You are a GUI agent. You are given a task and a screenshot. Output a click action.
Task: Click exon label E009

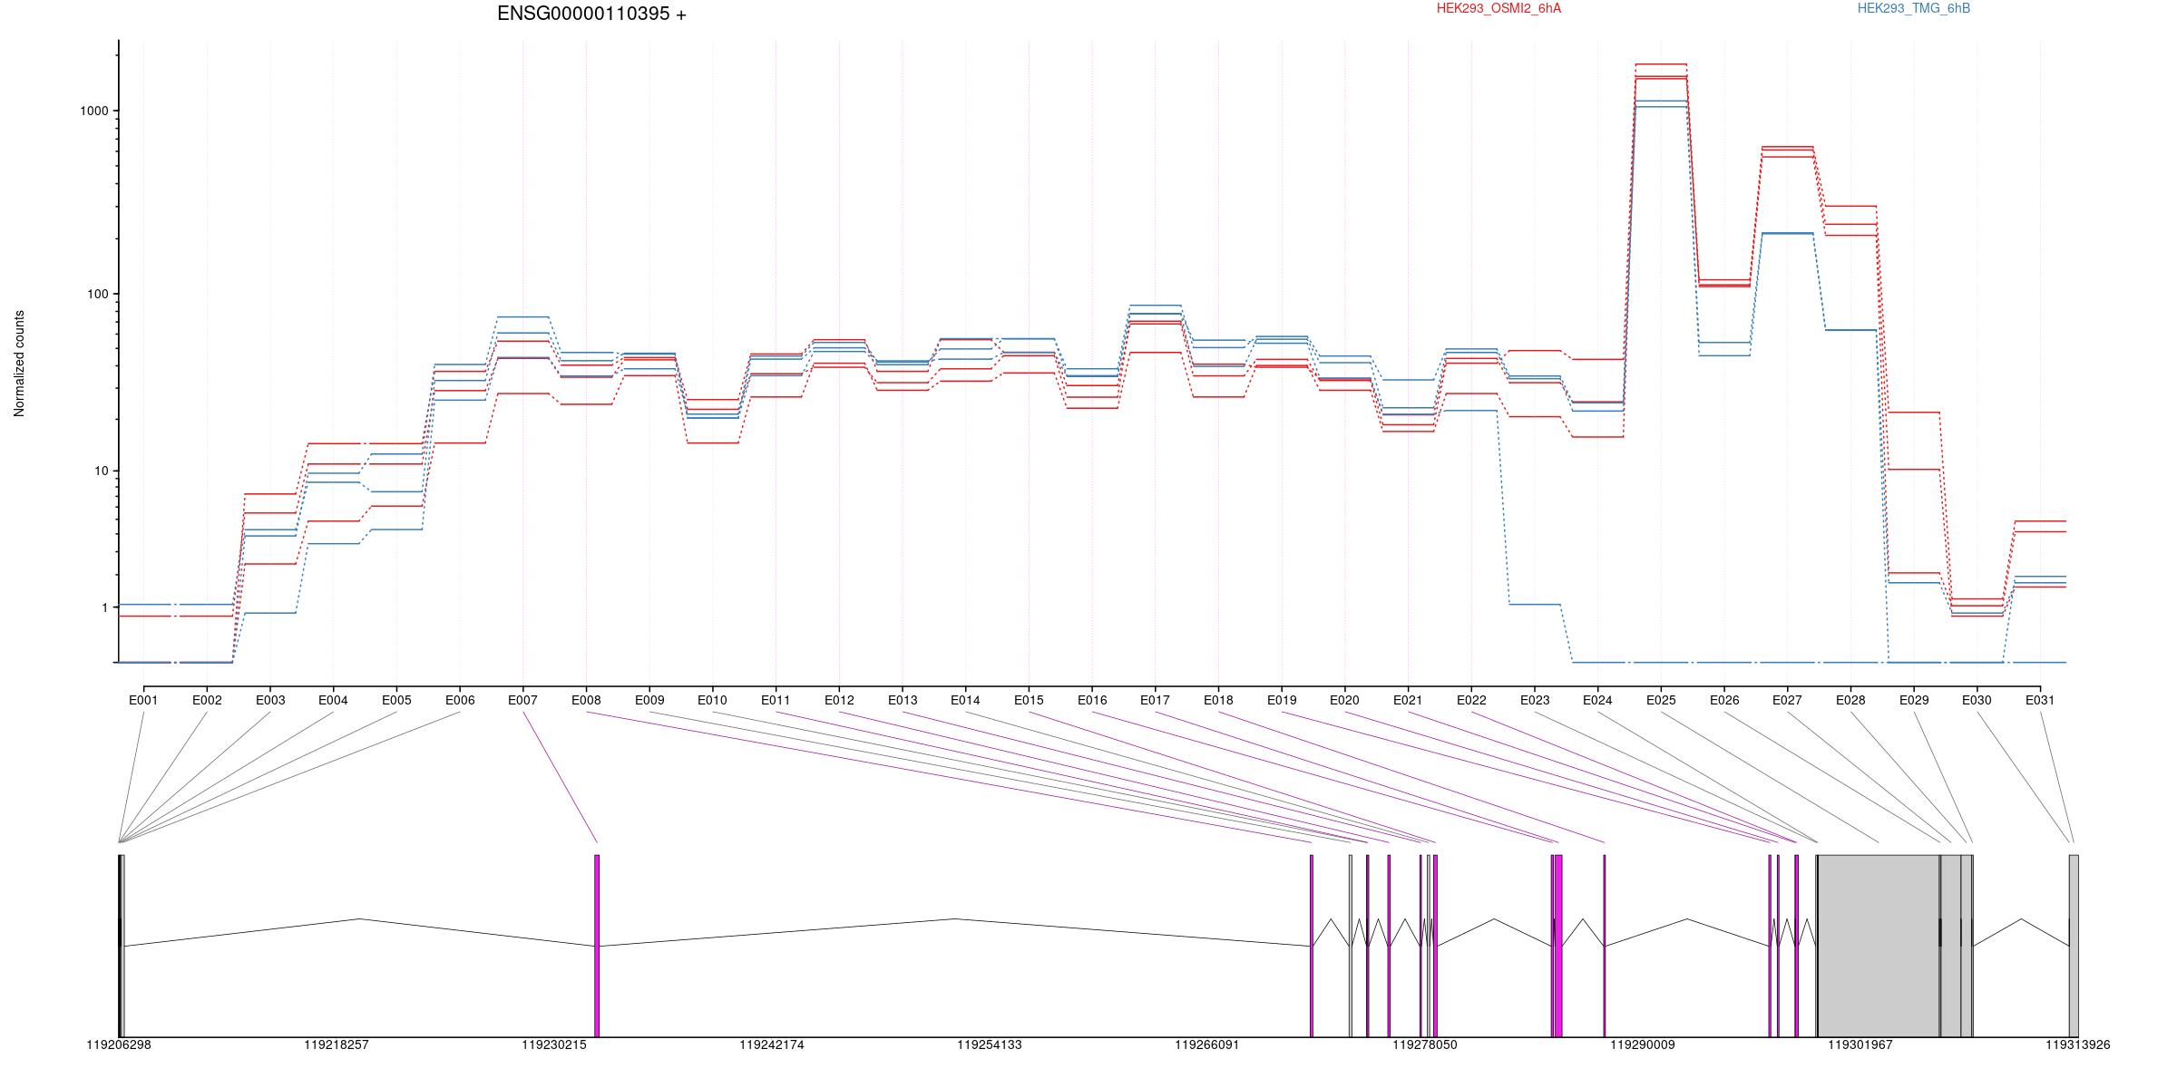(649, 700)
